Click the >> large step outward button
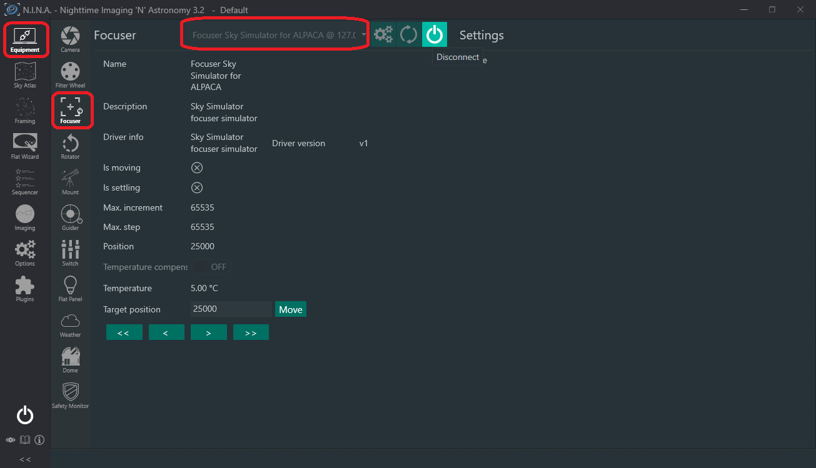Screen dimensions: 816x468 click(251, 332)
